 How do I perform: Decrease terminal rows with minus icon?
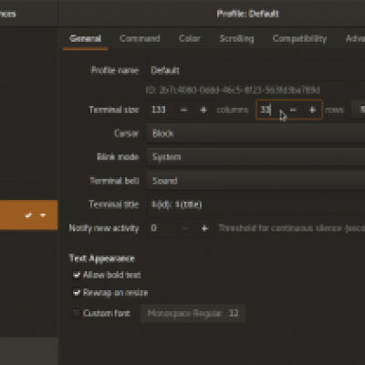pyautogui.click(x=293, y=109)
